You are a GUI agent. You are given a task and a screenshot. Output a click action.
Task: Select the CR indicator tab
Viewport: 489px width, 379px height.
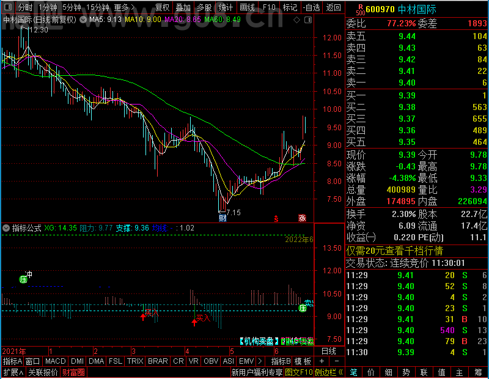coord(178,361)
